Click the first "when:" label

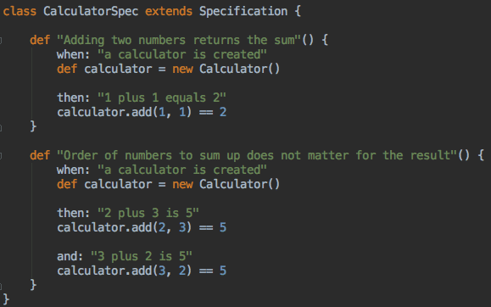tap(73, 54)
